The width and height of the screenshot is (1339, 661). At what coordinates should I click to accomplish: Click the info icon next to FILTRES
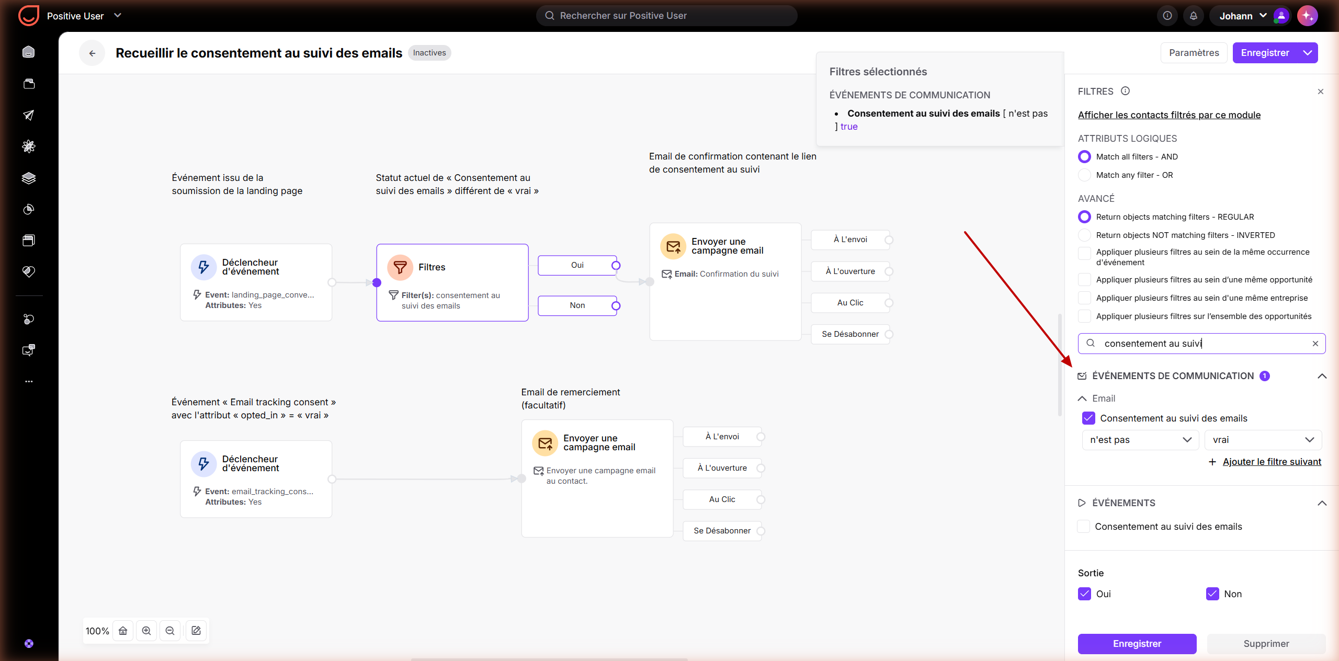(x=1125, y=91)
